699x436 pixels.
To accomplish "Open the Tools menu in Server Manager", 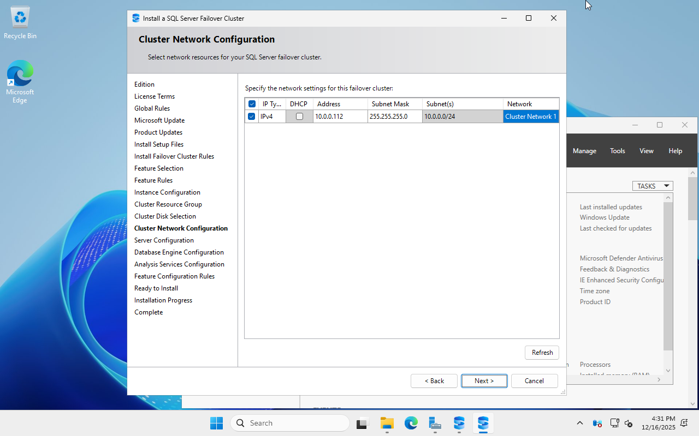I will (617, 150).
